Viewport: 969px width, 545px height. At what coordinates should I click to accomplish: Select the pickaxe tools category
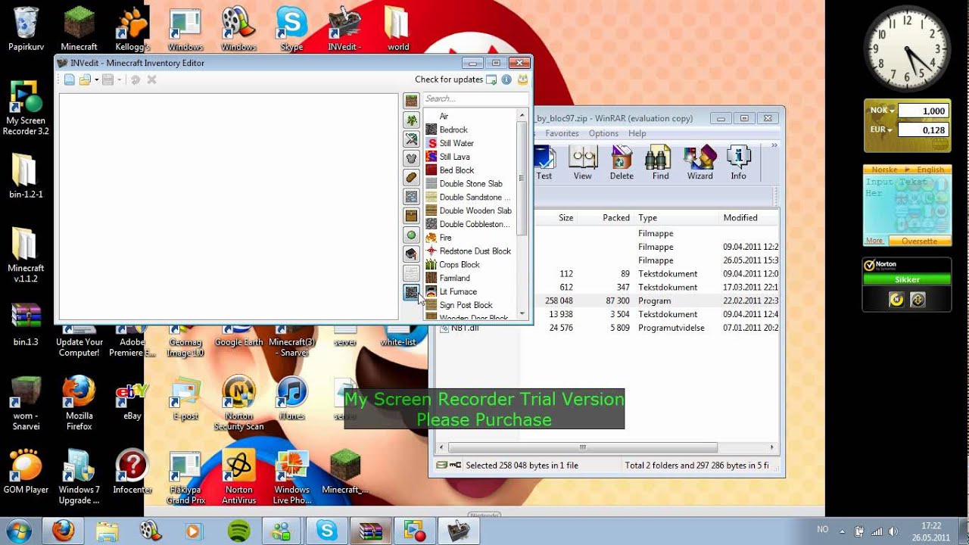(x=411, y=139)
